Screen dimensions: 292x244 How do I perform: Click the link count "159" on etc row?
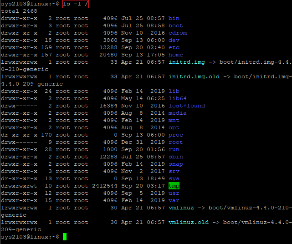pyautogui.click(x=46, y=47)
